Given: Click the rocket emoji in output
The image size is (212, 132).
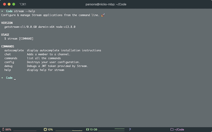Looking at the screenshot, I should click(x=103, y=15).
